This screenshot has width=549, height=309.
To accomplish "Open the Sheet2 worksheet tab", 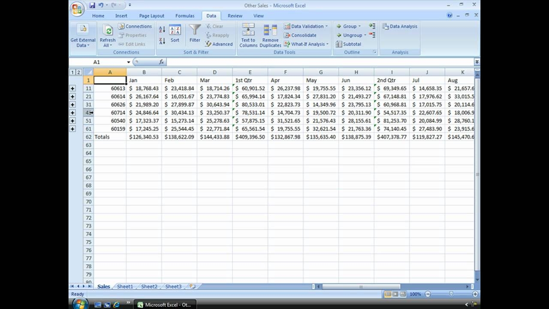I will (x=149, y=286).
